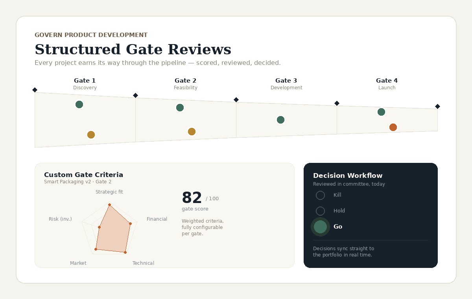
Task: Select the Kill radio option
Action: tap(321, 195)
